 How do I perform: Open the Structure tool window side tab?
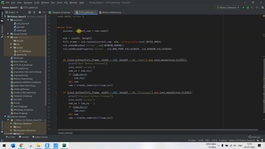(x=2, y=31)
